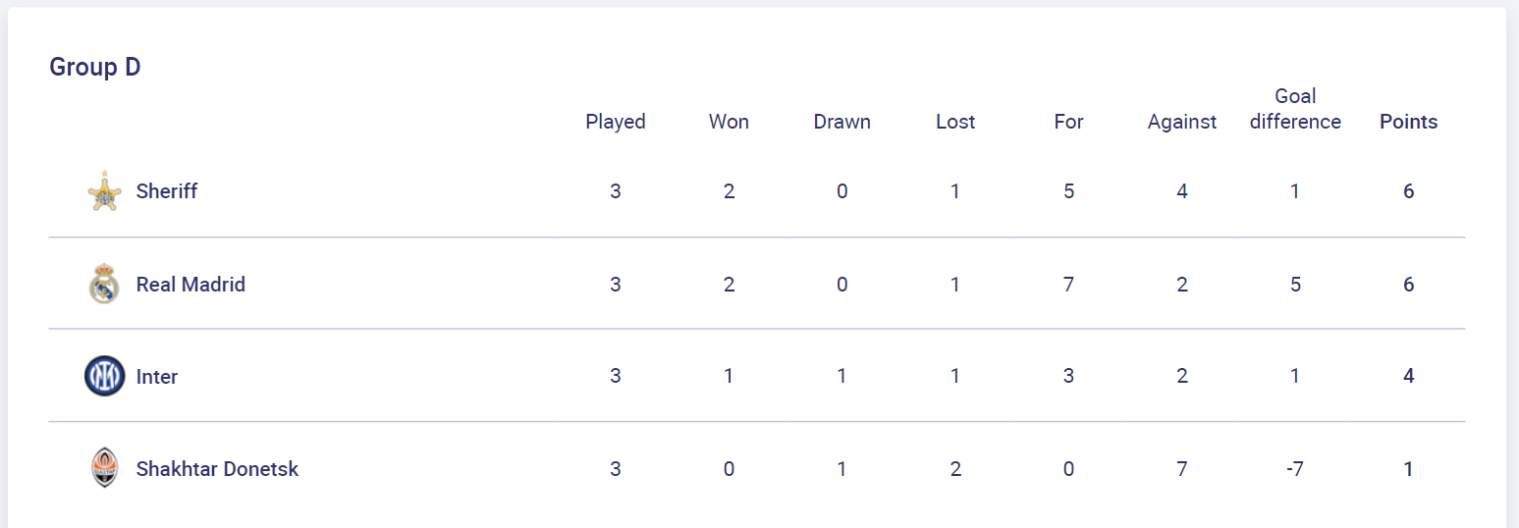Click the Points column header
Screen dimensions: 1519x528
point(1408,122)
